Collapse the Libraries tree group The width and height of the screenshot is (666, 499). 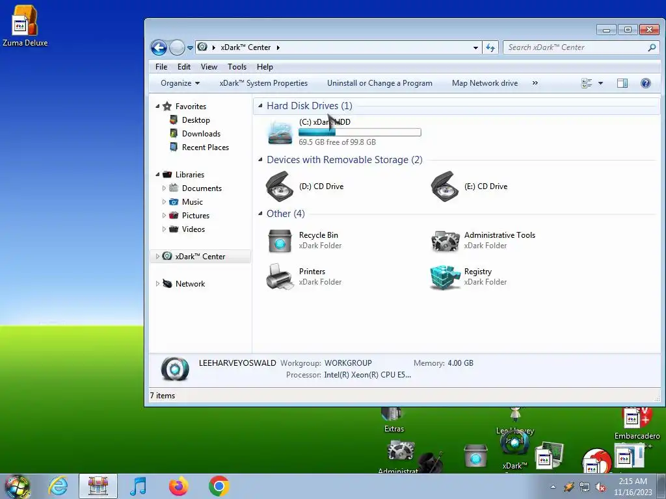[157, 174]
